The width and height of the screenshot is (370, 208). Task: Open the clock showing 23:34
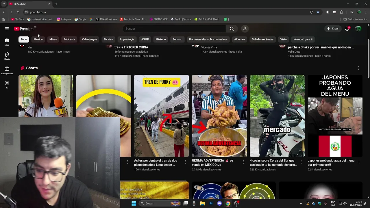(356, 203)
